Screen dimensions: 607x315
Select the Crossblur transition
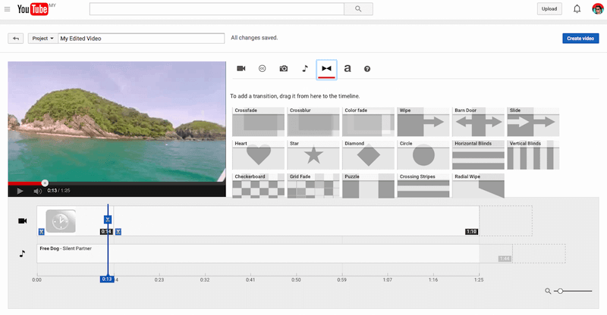coord(313,122)
